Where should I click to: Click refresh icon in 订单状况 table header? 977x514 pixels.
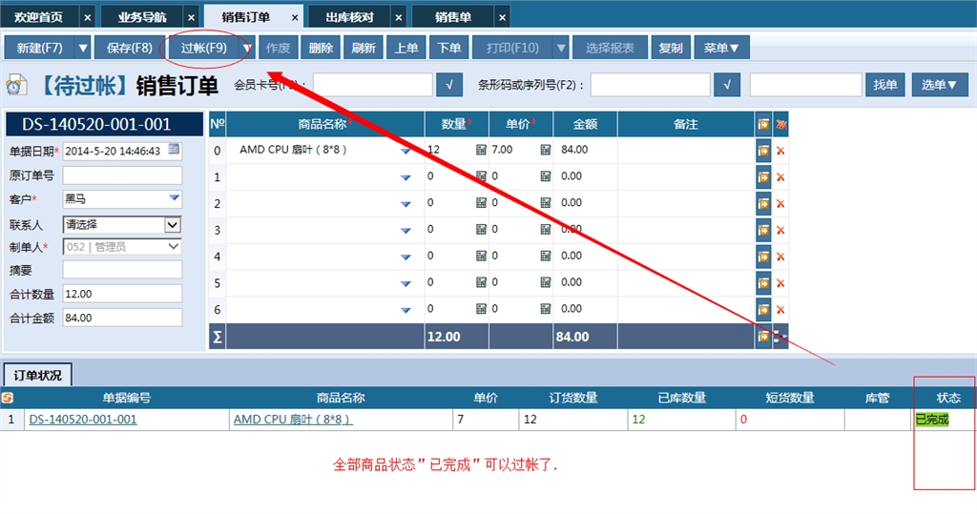tap(8, 398)
